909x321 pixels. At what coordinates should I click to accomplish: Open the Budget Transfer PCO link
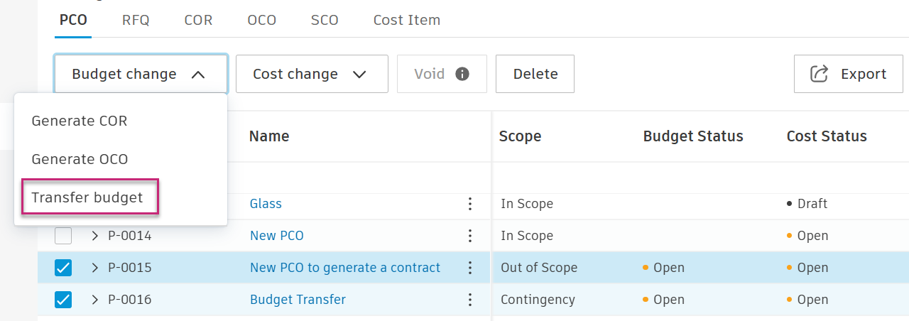[298, 300]
